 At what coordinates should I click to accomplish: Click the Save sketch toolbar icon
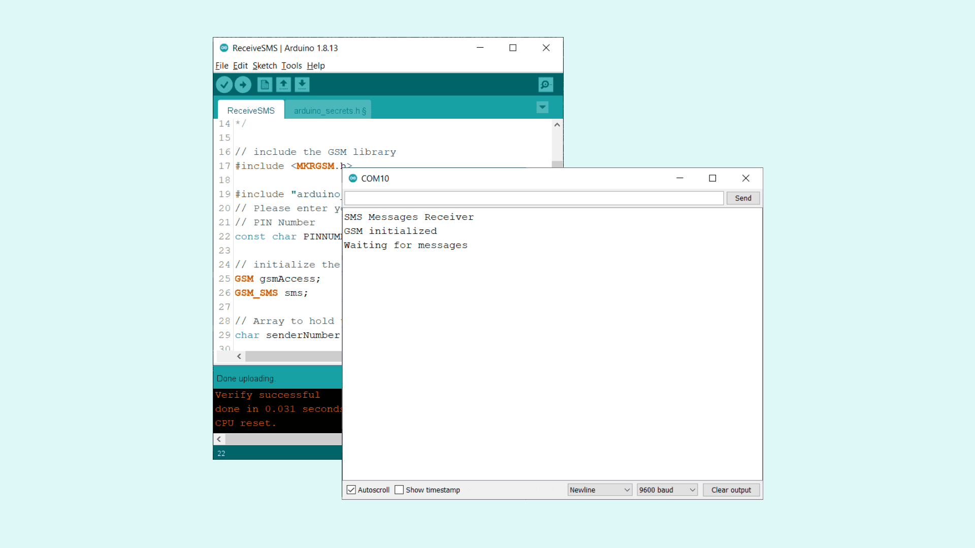302,85
